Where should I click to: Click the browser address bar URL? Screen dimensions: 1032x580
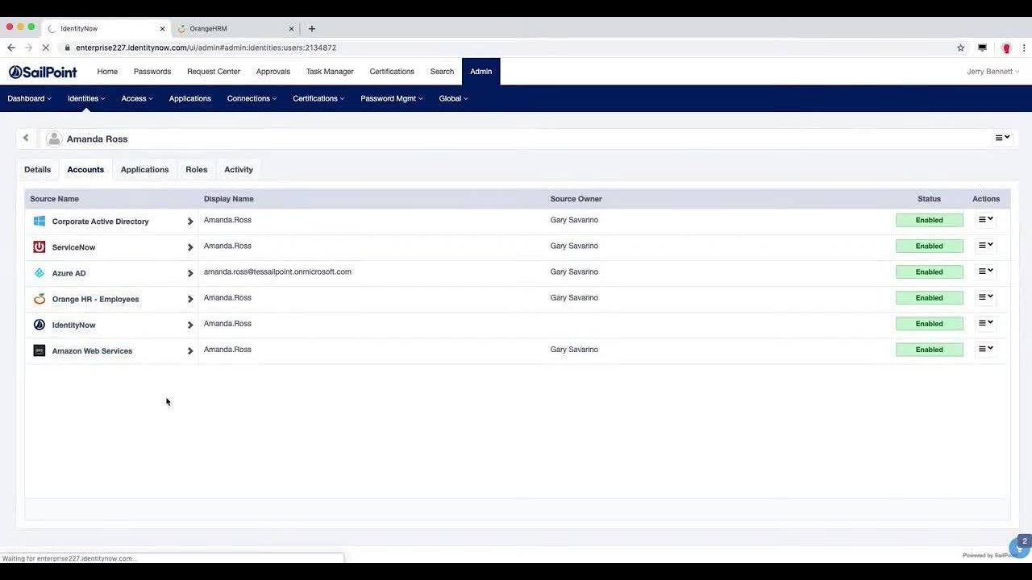point(206,48)
